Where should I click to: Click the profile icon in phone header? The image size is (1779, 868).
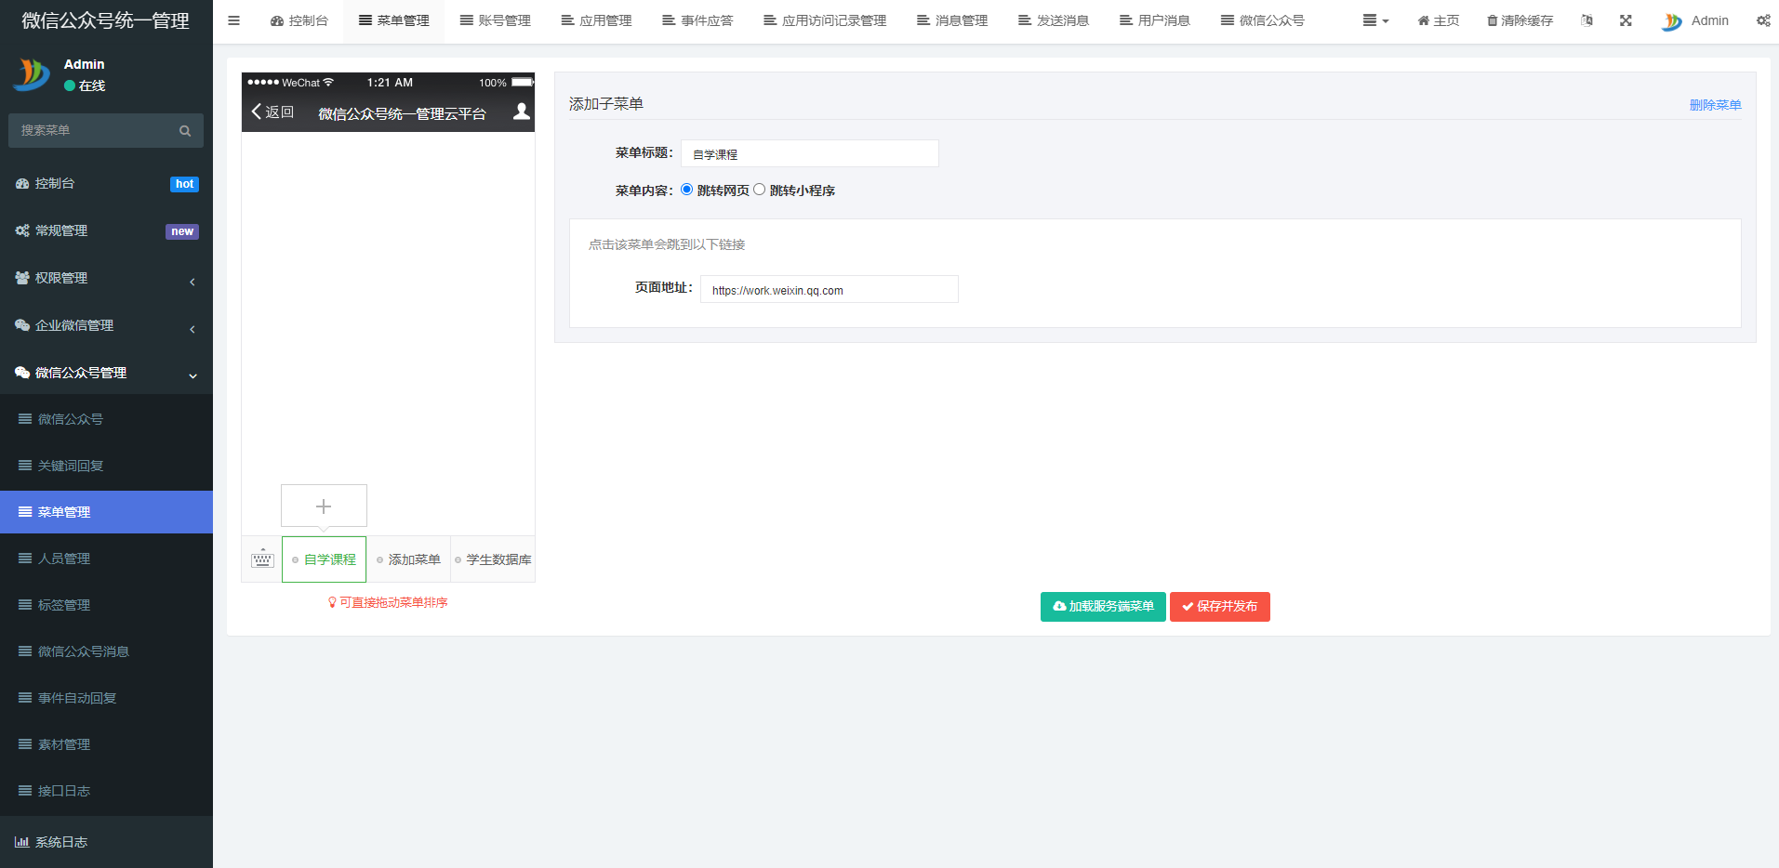pos(522,112)
